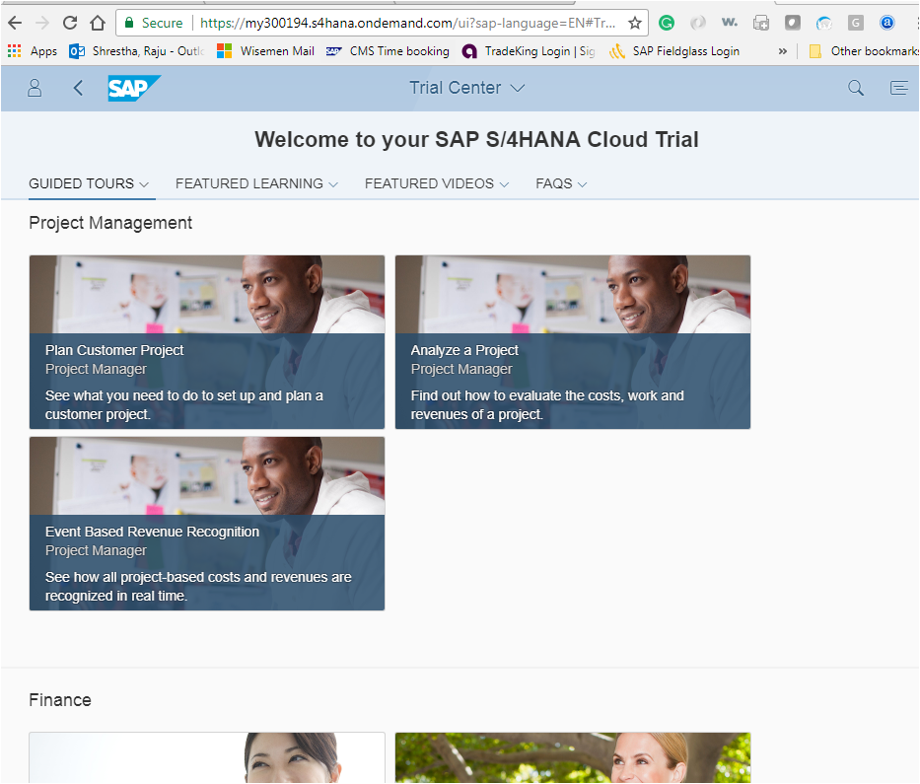Select the FAQS tab
This screenshot has width=920, height=784.
561,183
